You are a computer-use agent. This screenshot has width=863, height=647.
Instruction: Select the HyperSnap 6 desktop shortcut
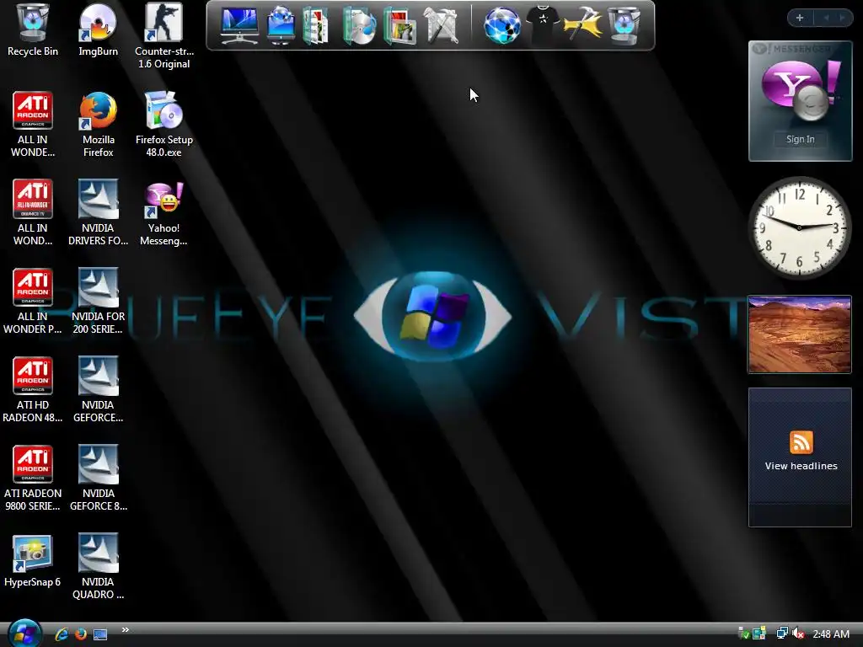(33, 561)
